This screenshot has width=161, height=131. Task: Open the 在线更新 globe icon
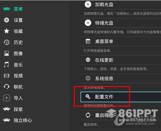[x=88, y=60]
